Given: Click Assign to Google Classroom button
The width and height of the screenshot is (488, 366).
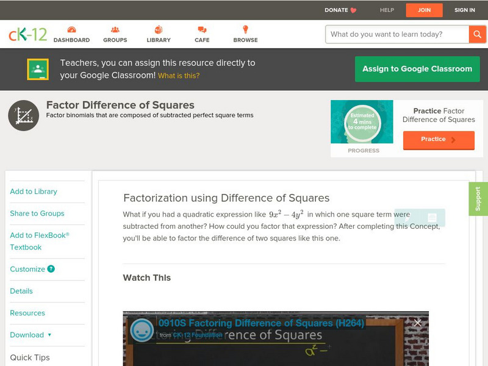Looking at the screenshot, I should click(x=417, y=69).
